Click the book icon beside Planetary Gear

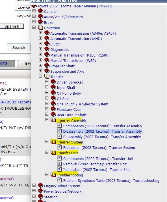click(53, 109)
